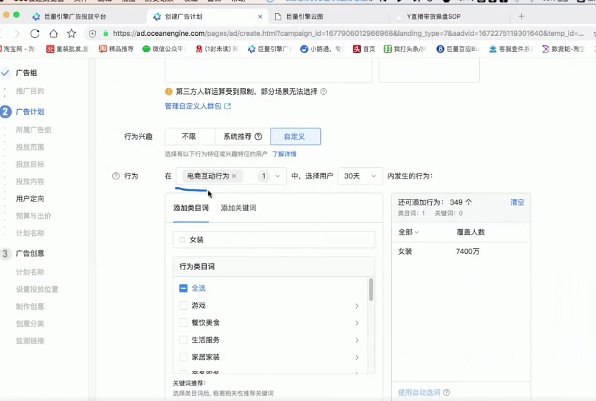This screenshot has height=401, width=596.
Task: Select the 女装 row in selected list
Action: click(x=461, y=252)
